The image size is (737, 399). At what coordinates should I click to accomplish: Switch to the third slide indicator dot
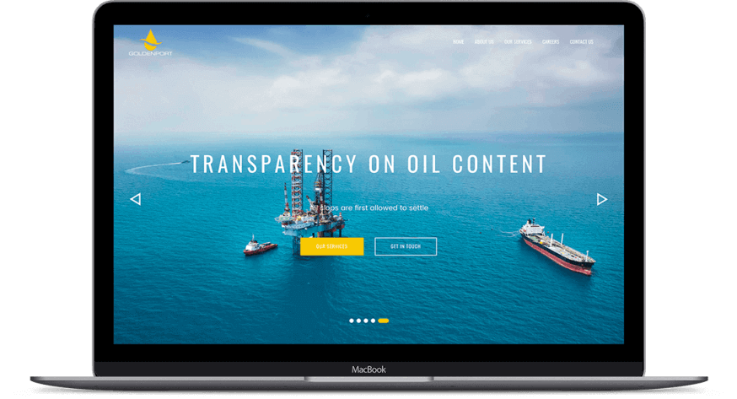coord(365,321)
